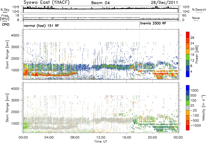Click the power colorbar value '16'
This screenshot has width=206, height=143.
click(192, 55)
